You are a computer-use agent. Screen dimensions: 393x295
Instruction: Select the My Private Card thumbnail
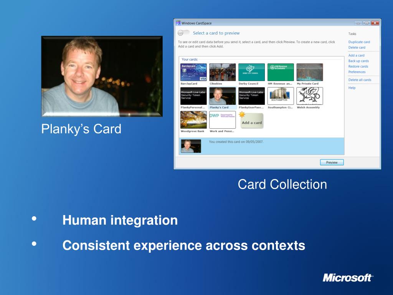(x=310, y=72)
